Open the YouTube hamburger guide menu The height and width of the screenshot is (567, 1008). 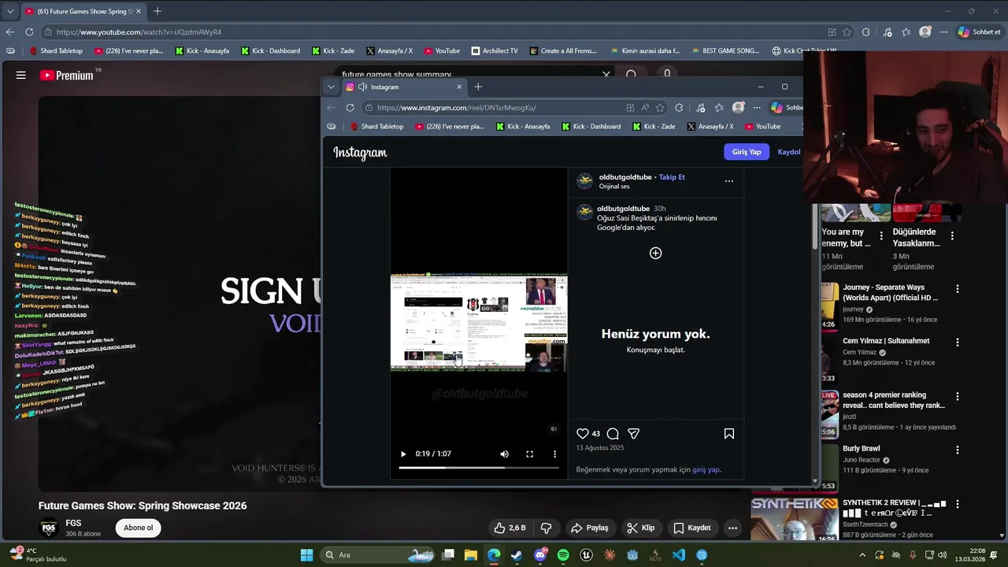pos(21,76)
